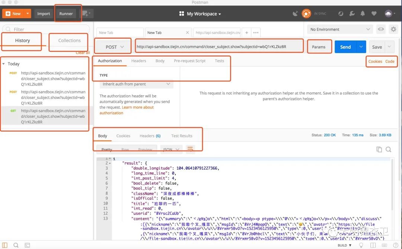Click the Clear all link
The image size is (402, 249).
[x=83, y=52]
